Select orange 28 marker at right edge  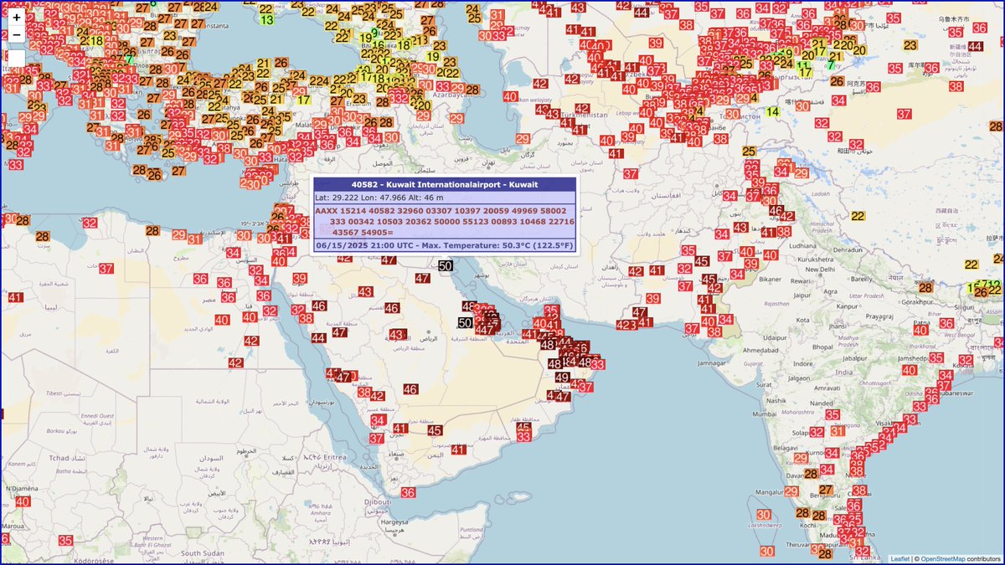[995, 126]
